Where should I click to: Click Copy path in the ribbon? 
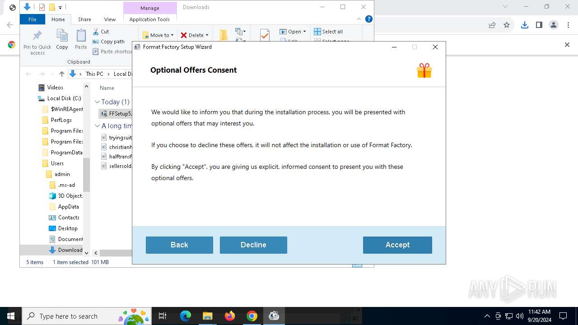point(108,42)
